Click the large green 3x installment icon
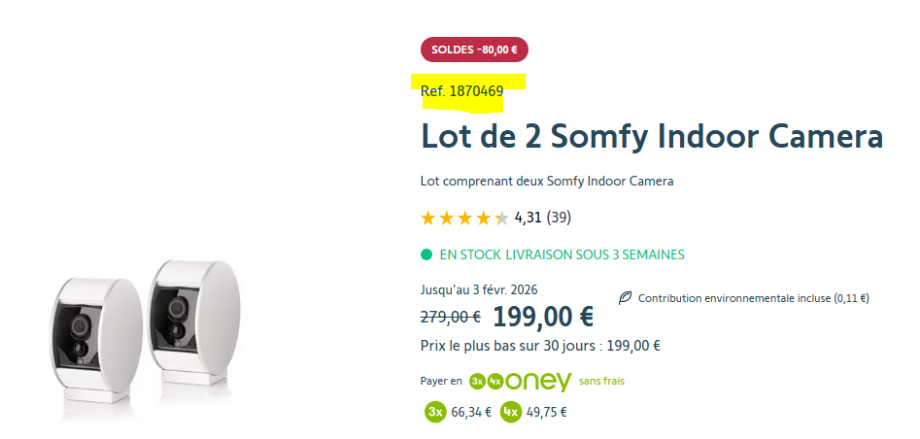The image size is (920, 439). coord(436,412)
